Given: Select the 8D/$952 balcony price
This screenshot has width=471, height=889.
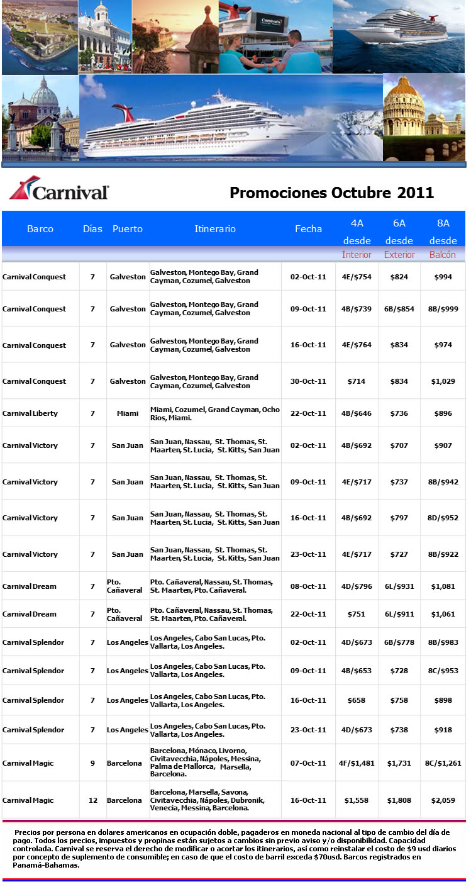Looking at the screenshot, I should click(443, 518).
